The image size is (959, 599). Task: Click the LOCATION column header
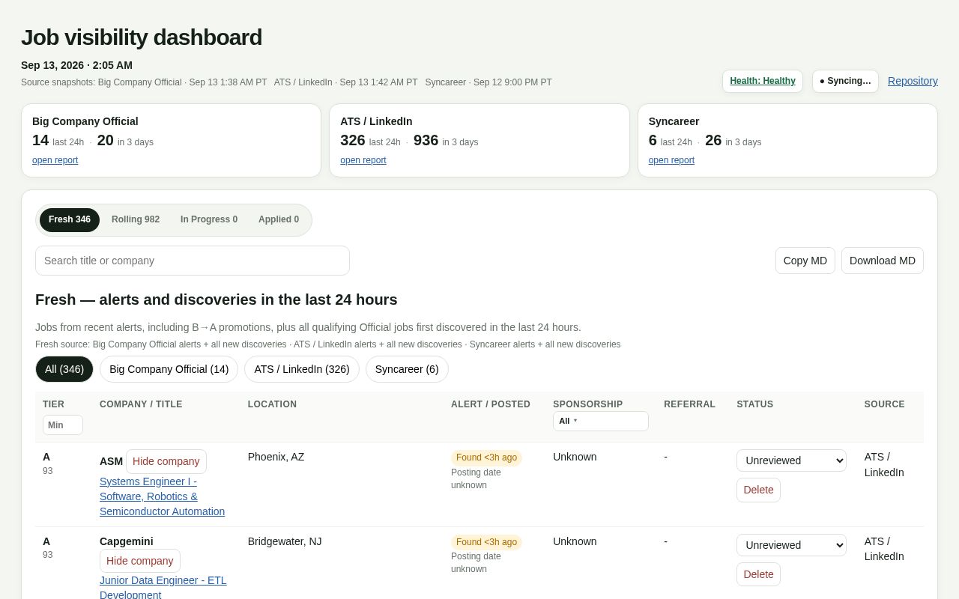pyautogui.click(x=272, y=404)
